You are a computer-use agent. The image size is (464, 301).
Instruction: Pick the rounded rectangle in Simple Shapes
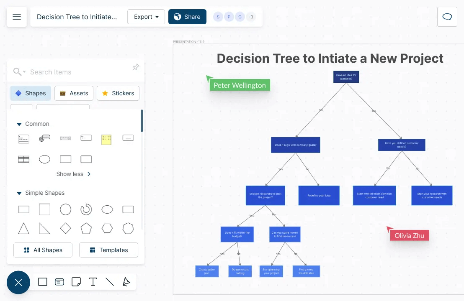[x=128, y=209]
